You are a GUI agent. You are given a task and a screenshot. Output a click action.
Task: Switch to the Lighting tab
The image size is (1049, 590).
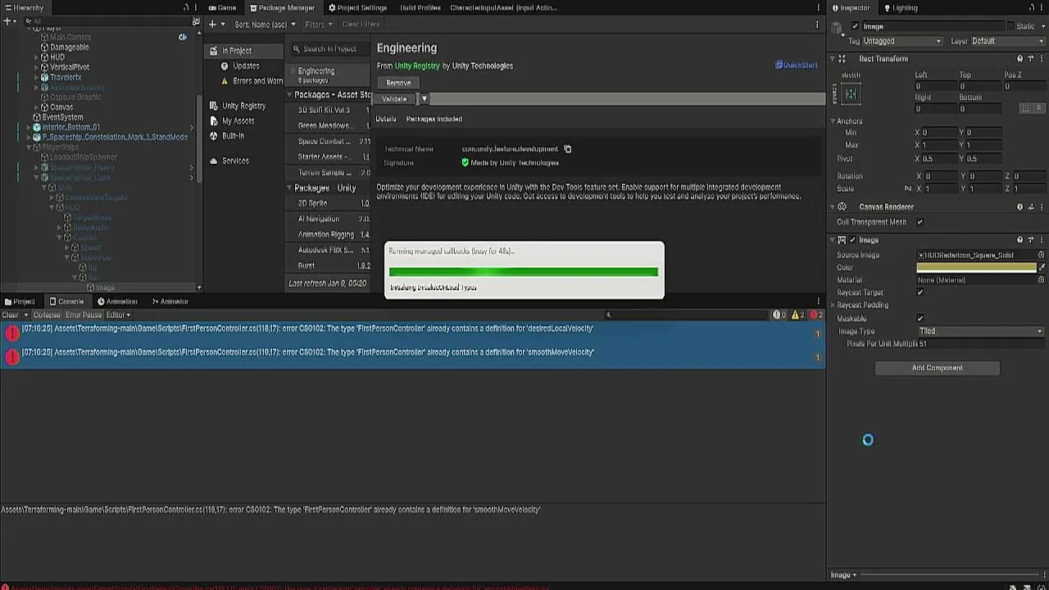pos(900,7)
